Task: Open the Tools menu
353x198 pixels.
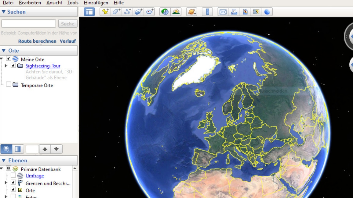Action: (72, 3)
